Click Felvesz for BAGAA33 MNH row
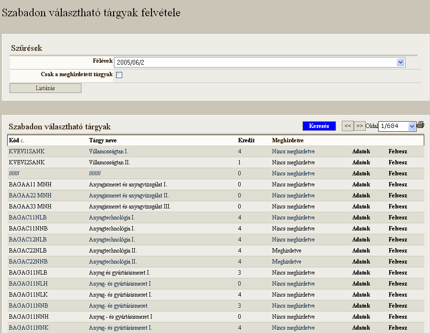The height and width of the screenshot is (333, 430). click(x=397, y=207)
